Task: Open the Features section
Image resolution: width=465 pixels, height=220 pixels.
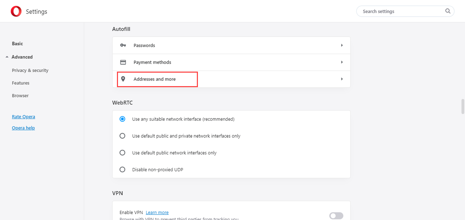Action: (20, 83)
